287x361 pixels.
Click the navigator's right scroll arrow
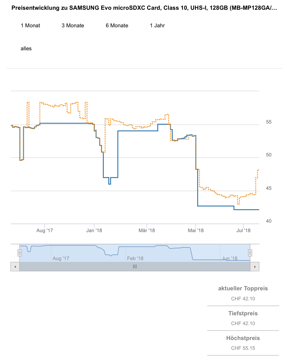click(255, 267)
